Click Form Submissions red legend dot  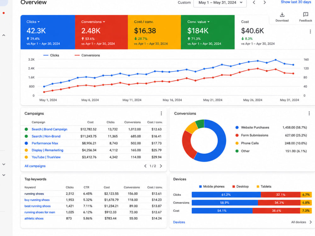pos(237,135)
